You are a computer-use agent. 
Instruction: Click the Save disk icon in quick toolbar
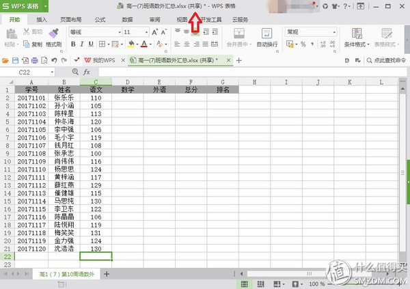[x=16, y=61]
